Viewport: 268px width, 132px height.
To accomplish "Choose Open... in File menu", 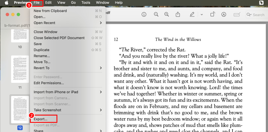I will (x=68, y=17).
